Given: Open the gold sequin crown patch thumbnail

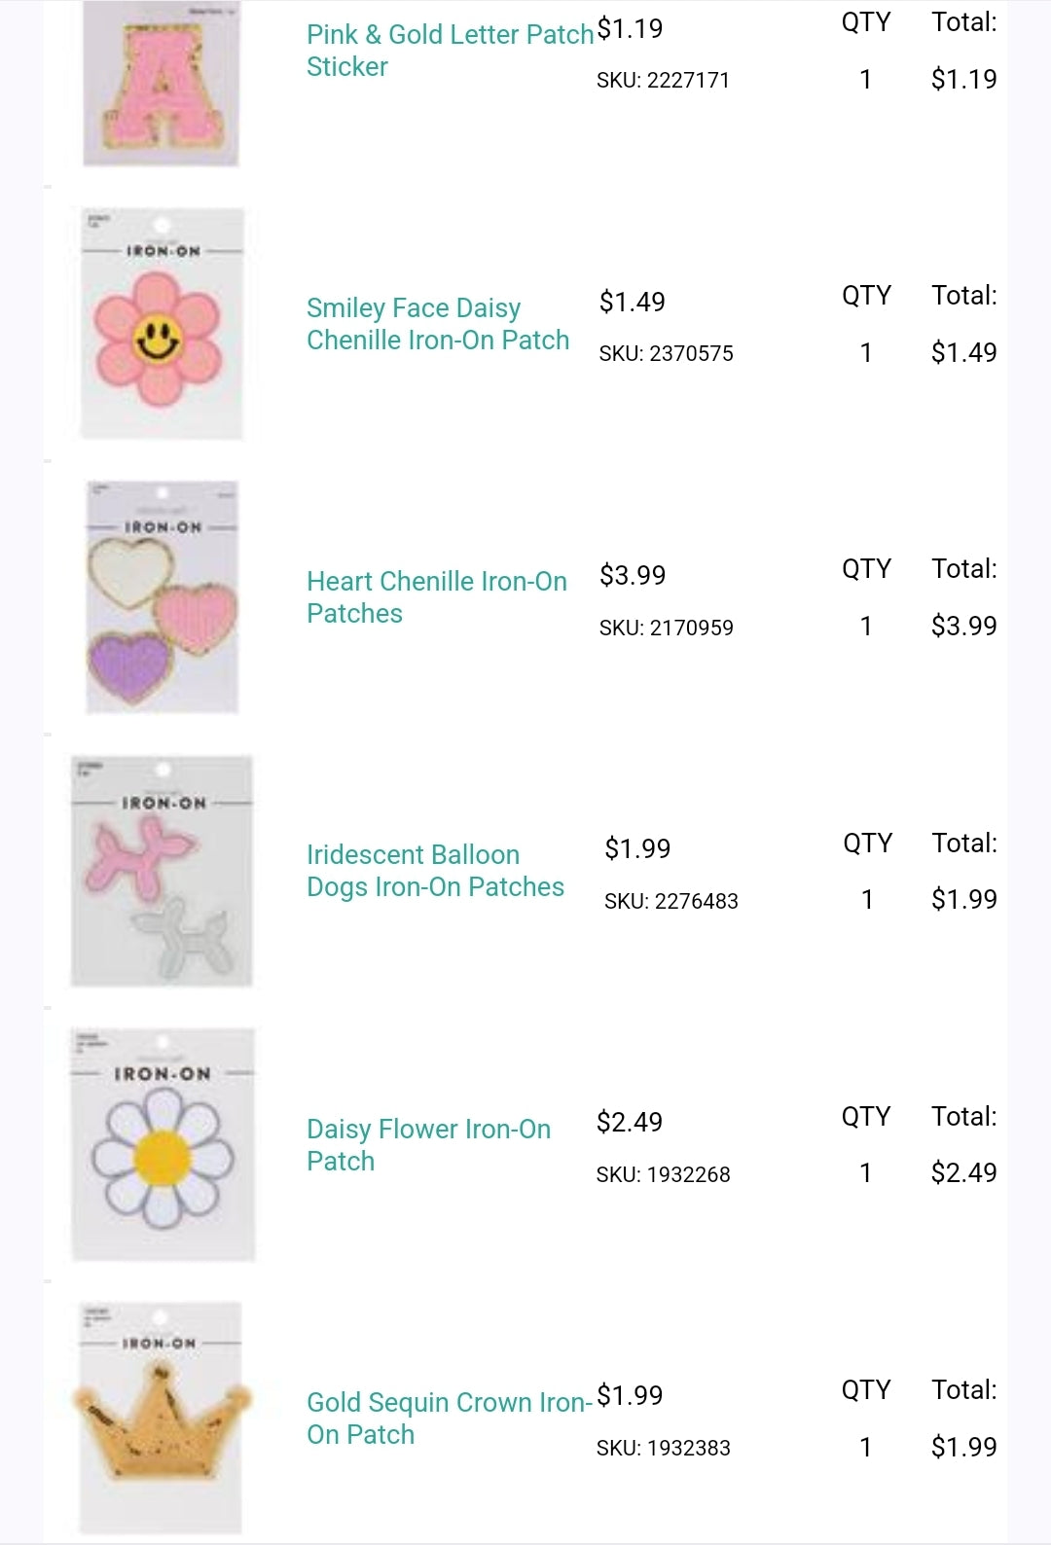Looking at the screenshot, I should pyautogui.click(x=162, y=1418).
